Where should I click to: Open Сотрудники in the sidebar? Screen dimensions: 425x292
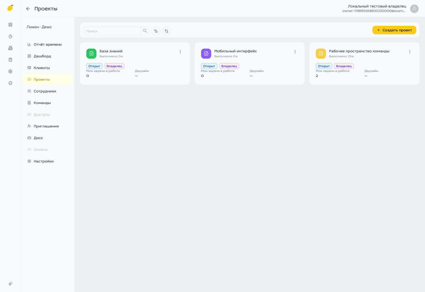point(48,91)
